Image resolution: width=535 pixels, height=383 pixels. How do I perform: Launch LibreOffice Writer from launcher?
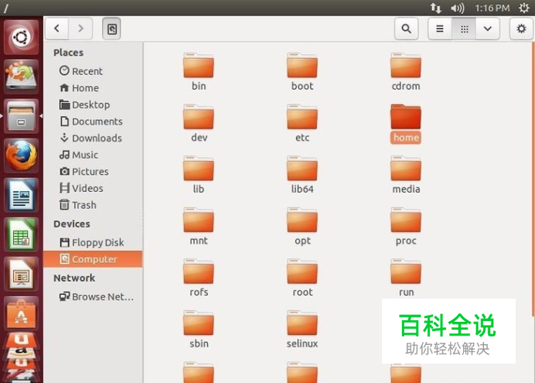tap(21, 195)
